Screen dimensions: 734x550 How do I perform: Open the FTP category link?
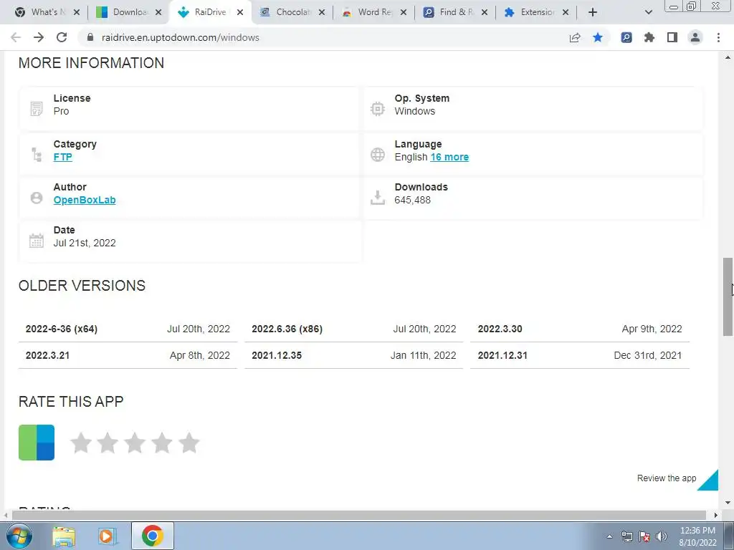click(x=63, y=157)
